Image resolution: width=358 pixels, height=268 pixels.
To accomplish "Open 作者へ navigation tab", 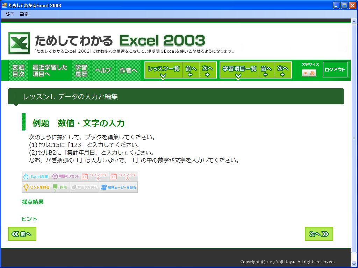I will 128,70.
